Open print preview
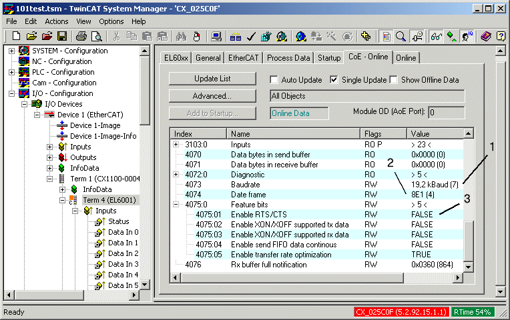510x320 pixels. (x=97, y=36)
